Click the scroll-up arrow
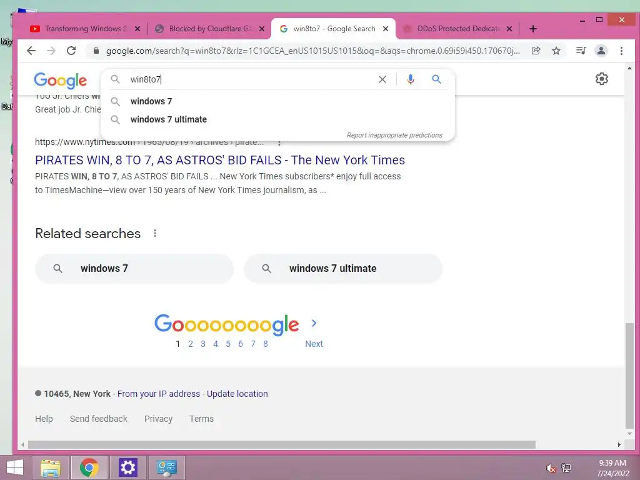The width and height of the screenshot is (640, 480). coord(629,67)
